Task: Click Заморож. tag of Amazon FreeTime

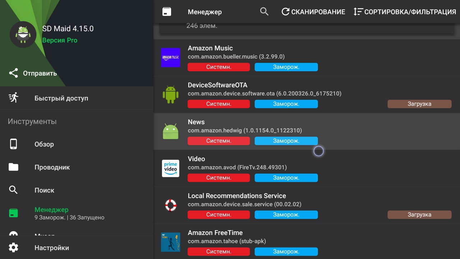Action: [x=286, y=251]
